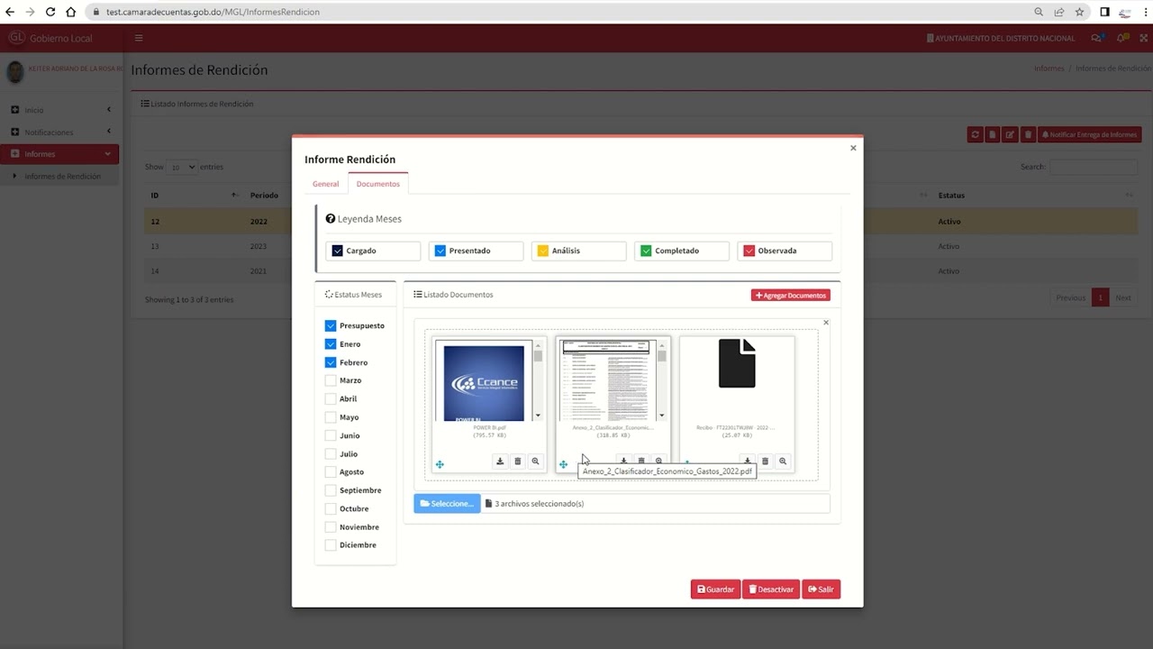The width and height of the screenshot is (1153, 649).
Task: Check the Mayo month checkbox
Action: [x=331, y=417]
